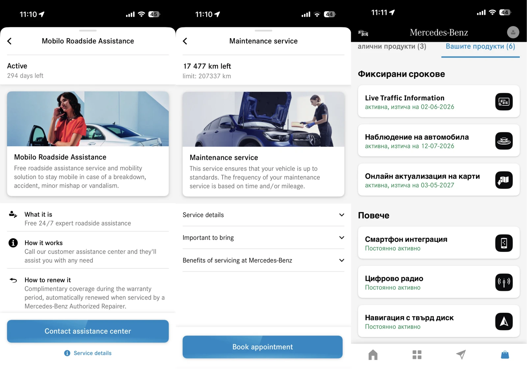Tap the Онлайн актуализация на карти map icon
The height and width of the screenshot is (382, 527).
[x=504, y=180]
